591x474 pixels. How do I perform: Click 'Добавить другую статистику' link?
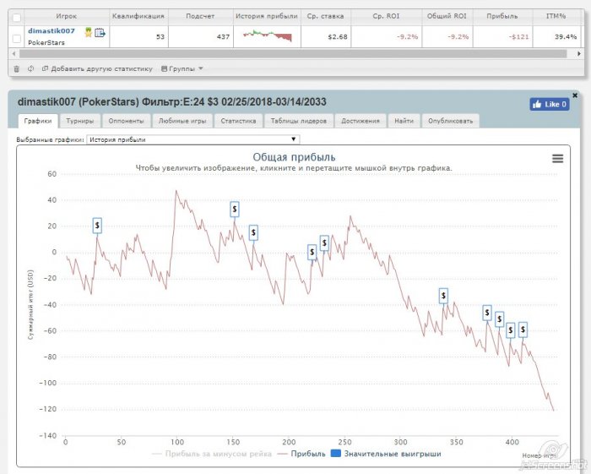(x=98, y=68)
